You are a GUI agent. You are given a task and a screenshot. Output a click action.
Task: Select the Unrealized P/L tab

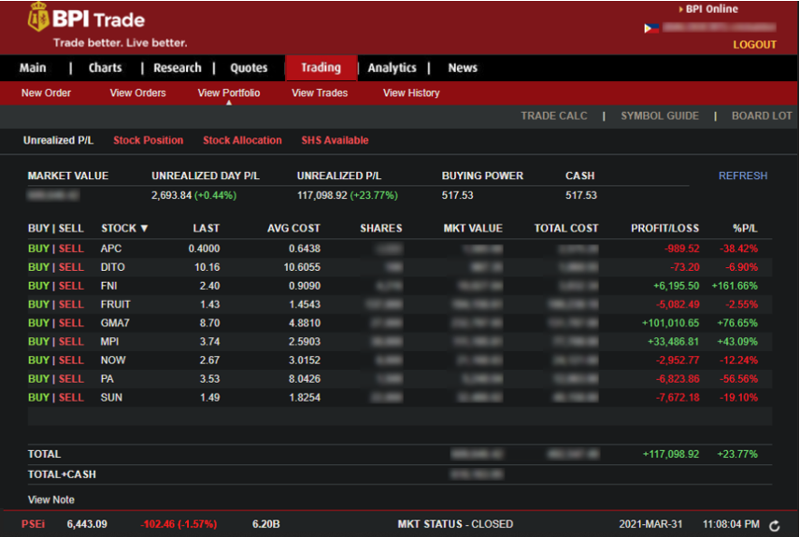tap(58, 140)
